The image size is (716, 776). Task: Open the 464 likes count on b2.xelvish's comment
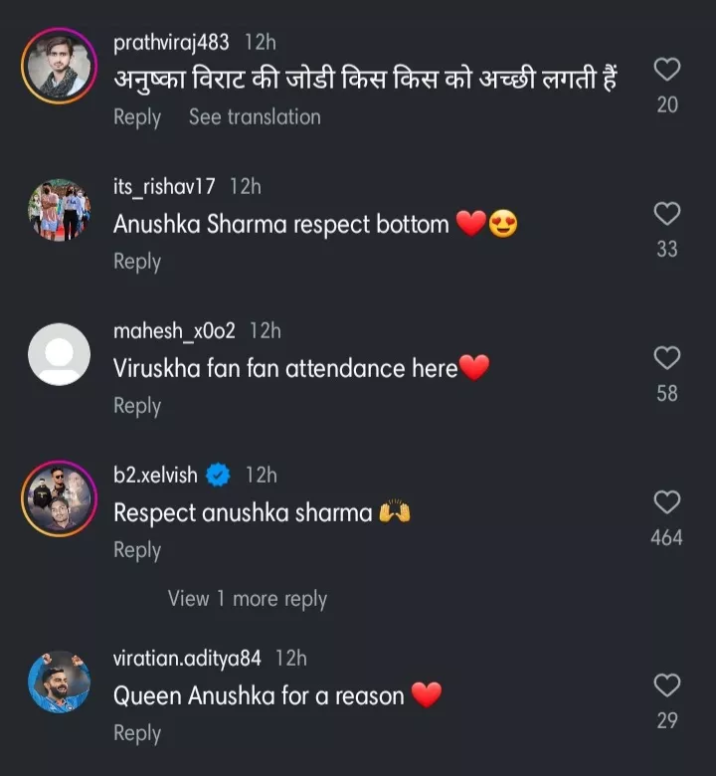[x=666, y=538]
